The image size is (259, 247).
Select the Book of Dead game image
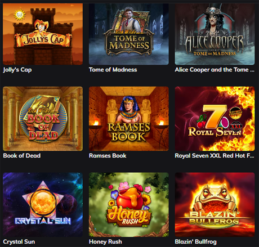click(43, 119)
